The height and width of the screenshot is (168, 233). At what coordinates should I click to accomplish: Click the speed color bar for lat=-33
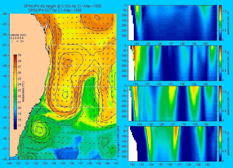coord(220,144)
